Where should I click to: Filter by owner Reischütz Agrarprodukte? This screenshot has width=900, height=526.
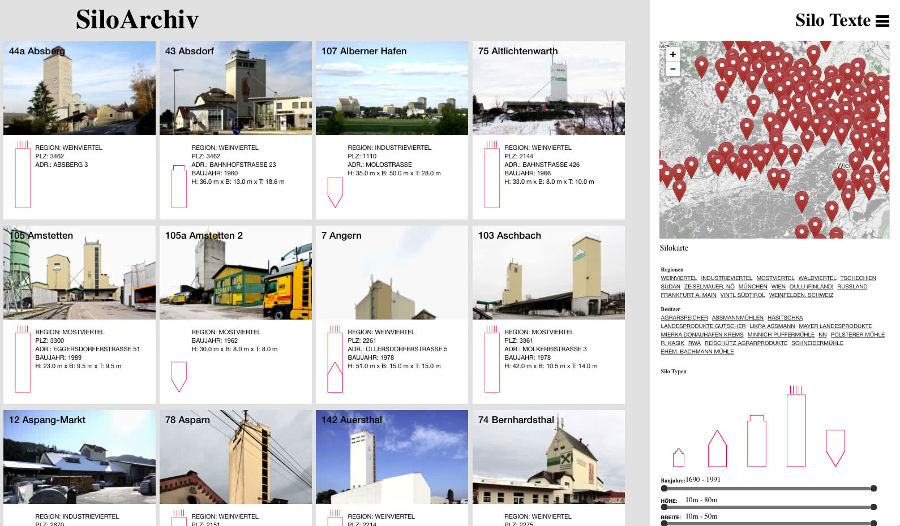tap(746, 343)
